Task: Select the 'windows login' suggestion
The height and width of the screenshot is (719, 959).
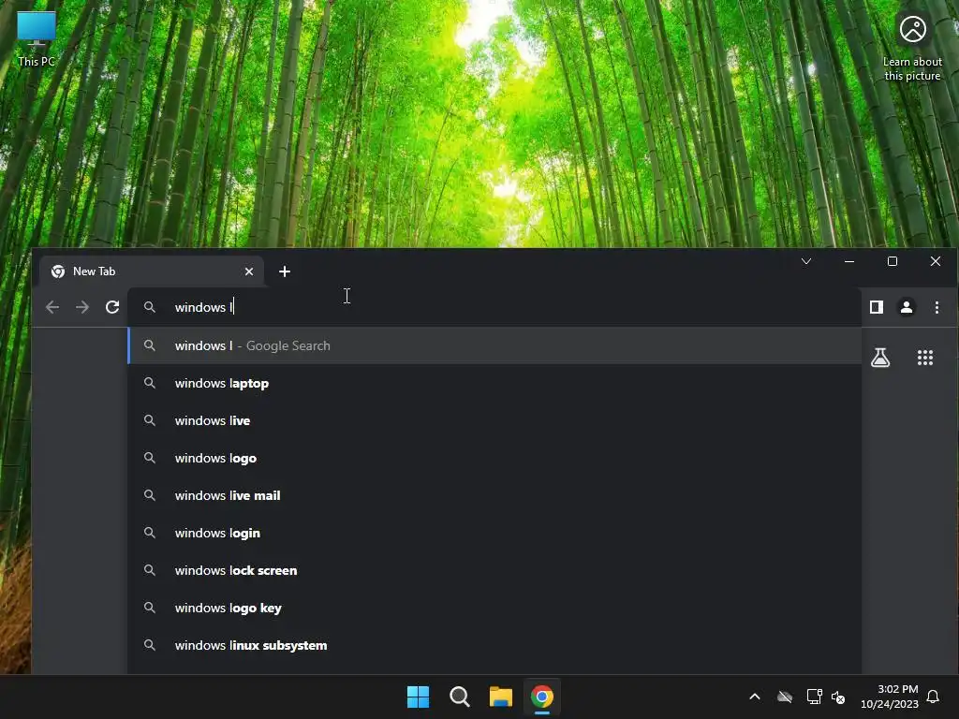Action: [494, 533]
